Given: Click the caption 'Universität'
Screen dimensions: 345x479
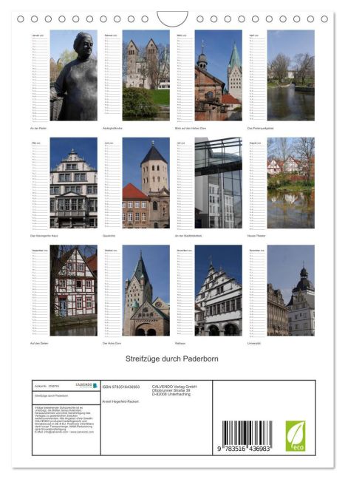Looking at the screenshot, I should [254, 344].
